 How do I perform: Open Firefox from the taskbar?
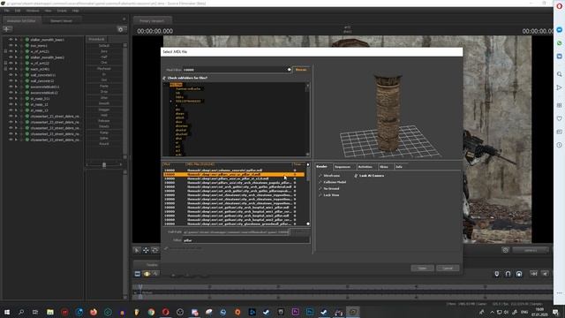pos(94,312)
